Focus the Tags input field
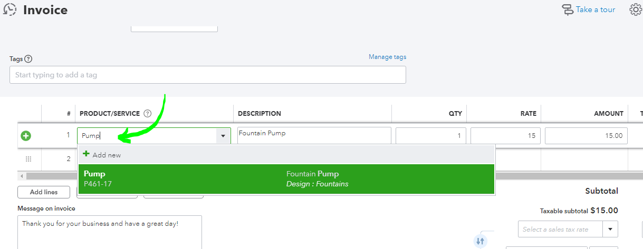The width and height of the screenshot is (643, 249). [x=208, y=75]
